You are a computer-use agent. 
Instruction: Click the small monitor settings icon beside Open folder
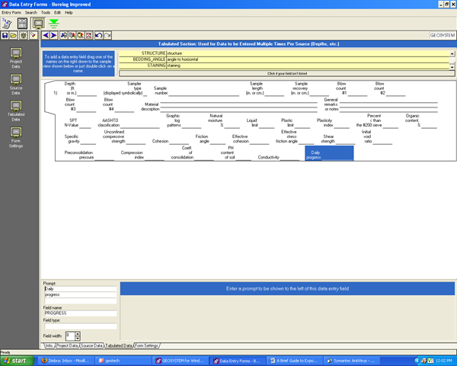pos(24,35)
